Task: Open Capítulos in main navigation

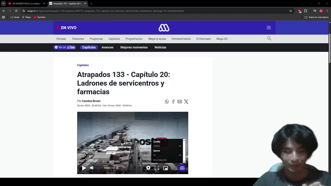Action: pos(114,39)
